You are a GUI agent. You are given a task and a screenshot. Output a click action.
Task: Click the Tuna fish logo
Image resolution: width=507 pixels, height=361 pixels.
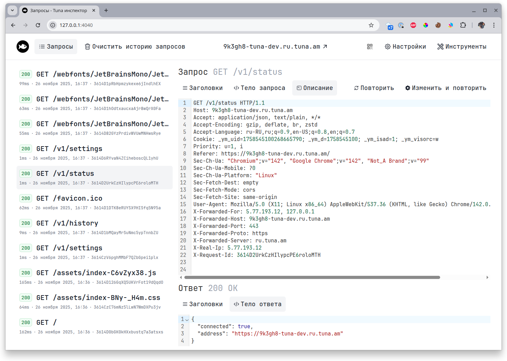pos(23,47)
